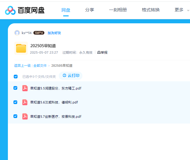This screenshot has width=190, height=160.
Task: Click the PDF icon for 早知道5.7 file
Action: pyautogui.click(x=25, y=116)
